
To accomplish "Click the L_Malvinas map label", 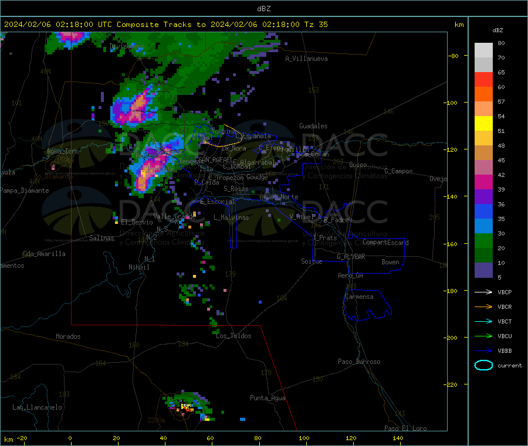I will click(231, 217).
